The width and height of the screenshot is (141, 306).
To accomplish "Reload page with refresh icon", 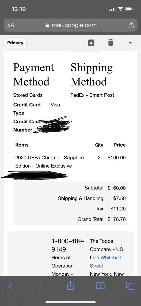I will point(131,25).
